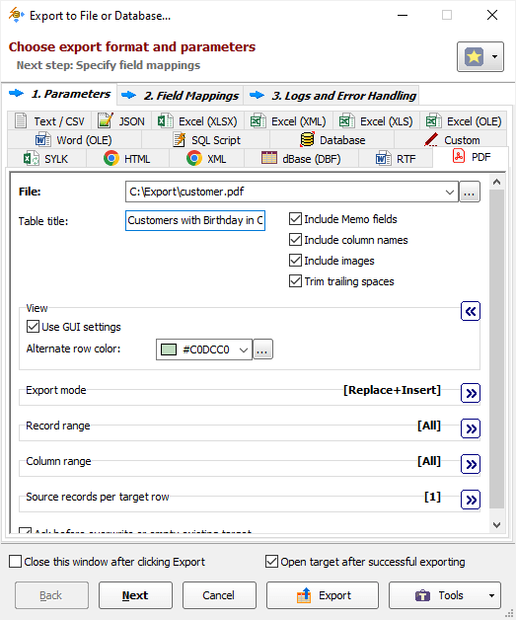Uncheck Open target after successful exporting
Viewport: 516px width, 620px height.
[x=271, y=562]
